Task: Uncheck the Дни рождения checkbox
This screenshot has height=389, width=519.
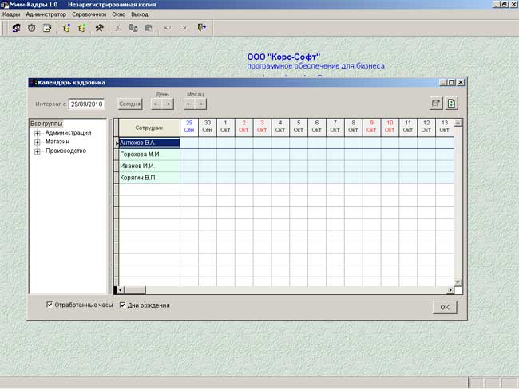Action: coord(122,305)
